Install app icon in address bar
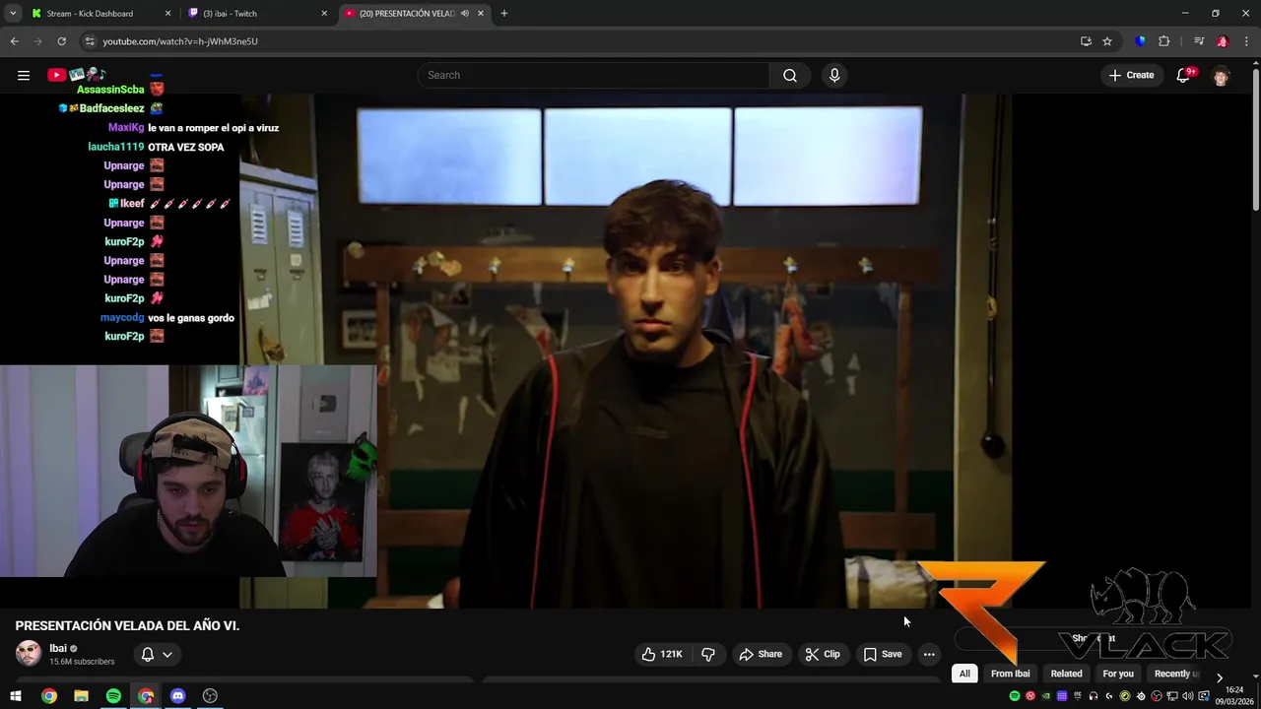Image resolution: width=1261 pixels, height=709 pixels. pyautogui.click(x=1086, y=41)
